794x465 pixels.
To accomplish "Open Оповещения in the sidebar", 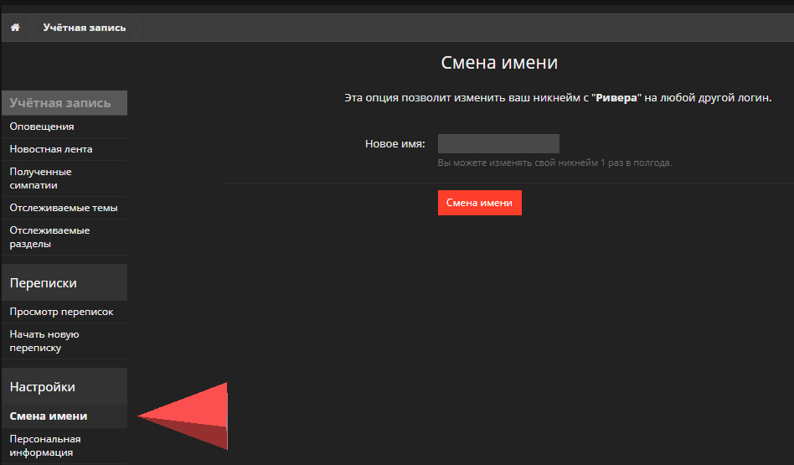I will tap(64, 127).
